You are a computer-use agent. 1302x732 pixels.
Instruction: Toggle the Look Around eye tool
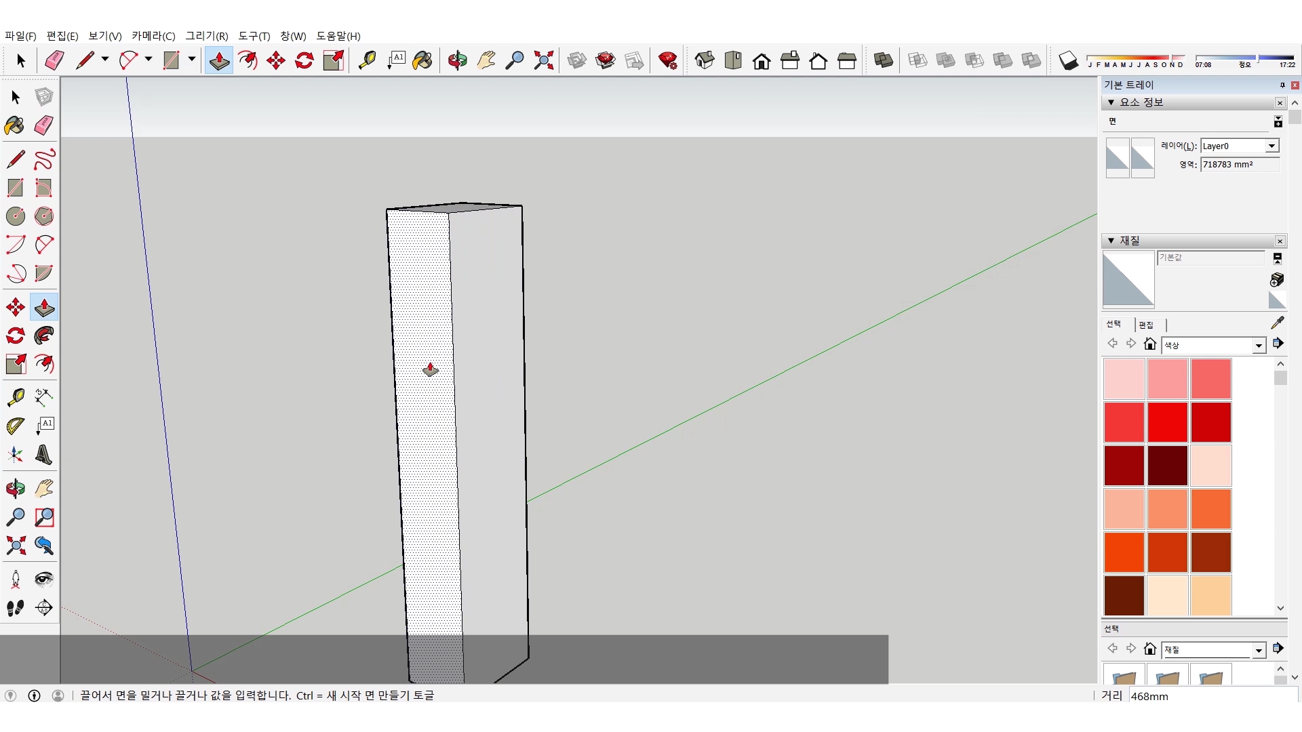(x=44, y=579)
